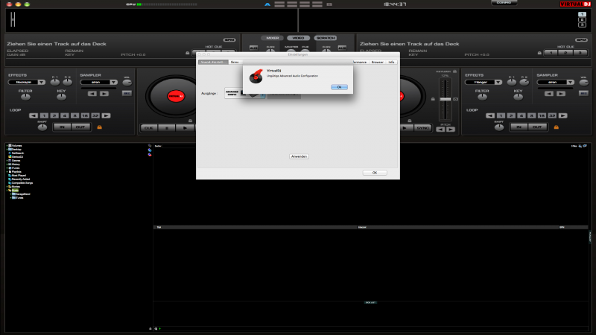Open right deck Flanger effects dropdown
Viewport: 596px width, 335px height.
tap(498, 82)
